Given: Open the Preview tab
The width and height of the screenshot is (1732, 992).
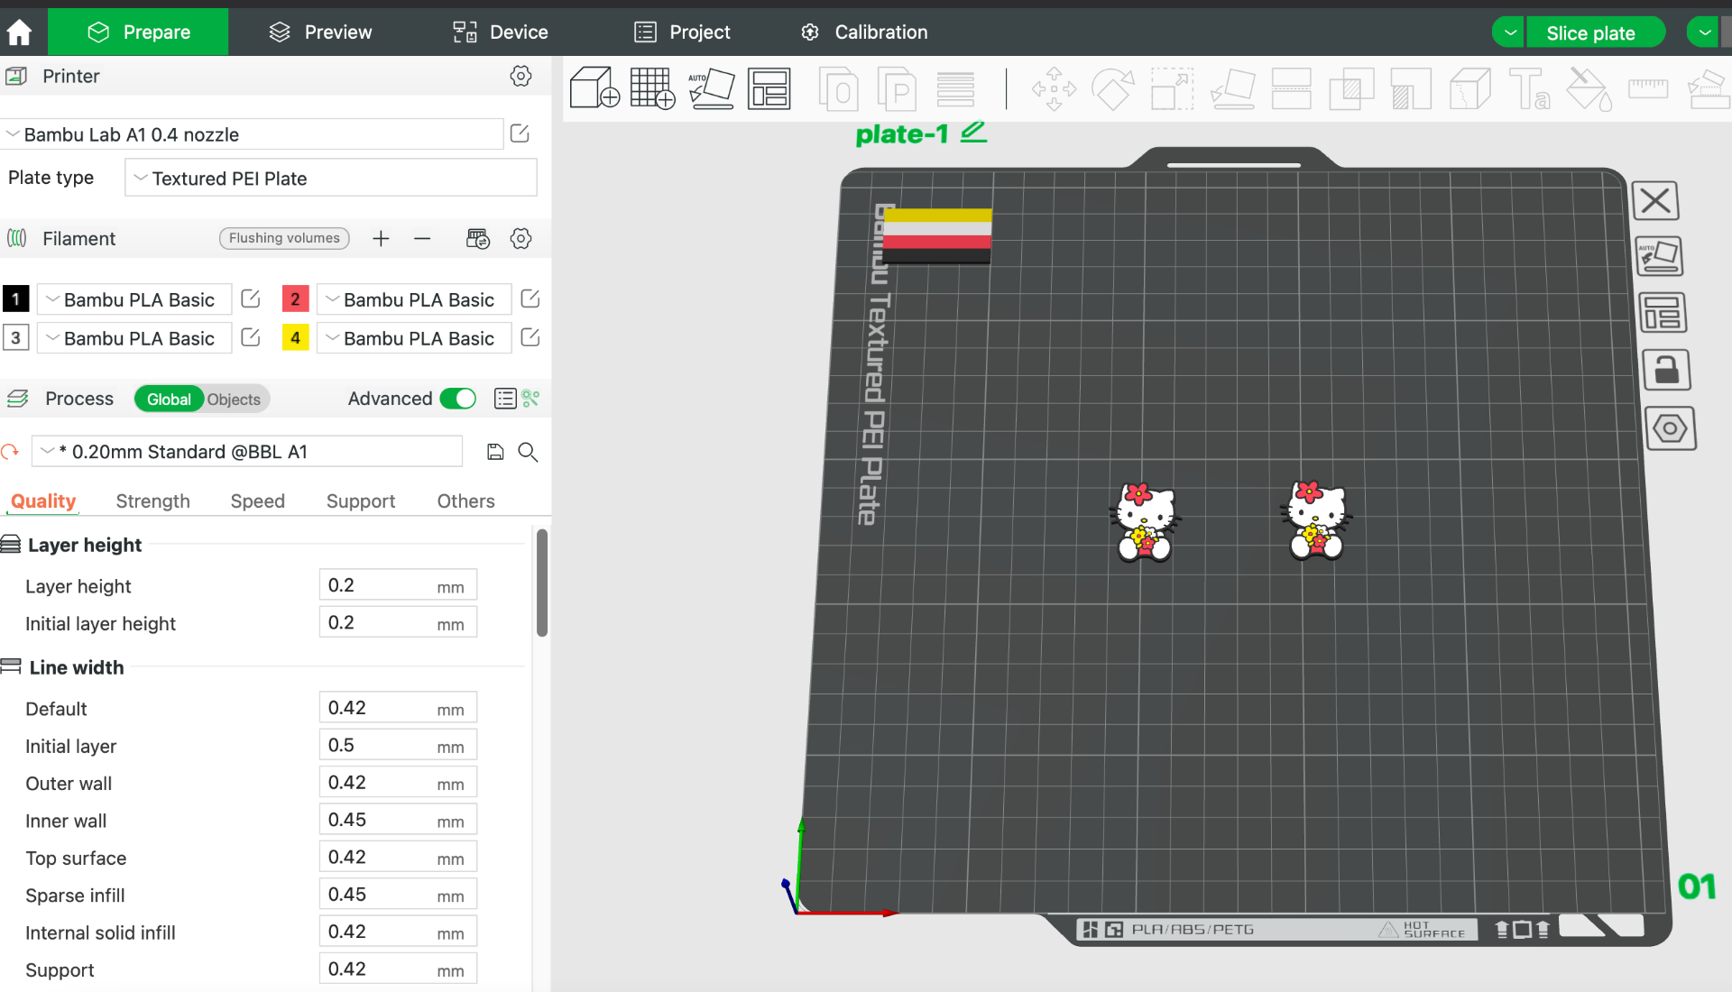Looking at the screenshot, I should click(x=320, y=32).
